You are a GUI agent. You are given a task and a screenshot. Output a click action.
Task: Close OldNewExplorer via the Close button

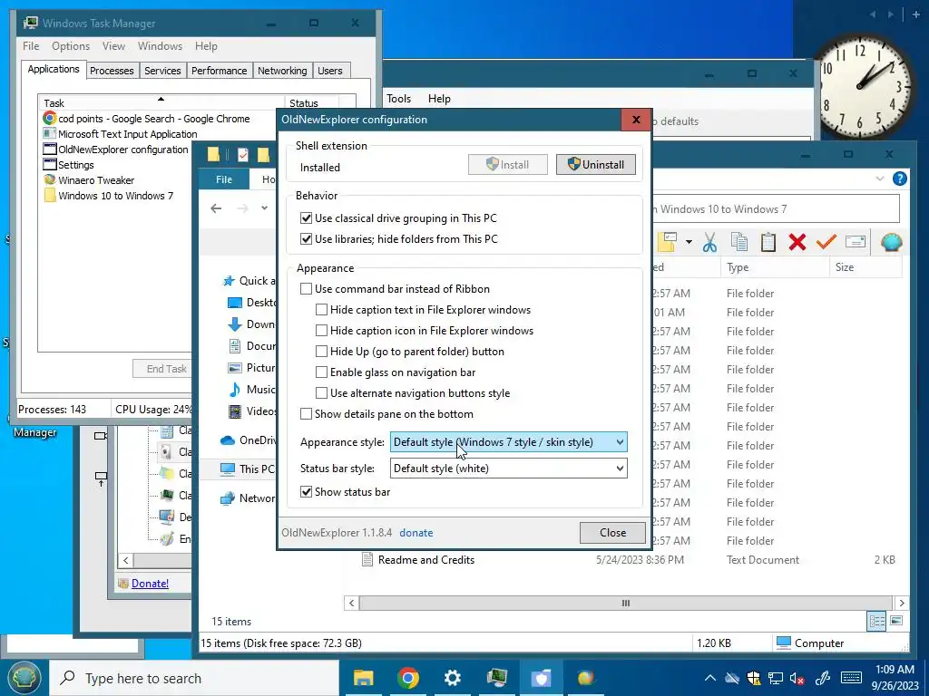612,533
